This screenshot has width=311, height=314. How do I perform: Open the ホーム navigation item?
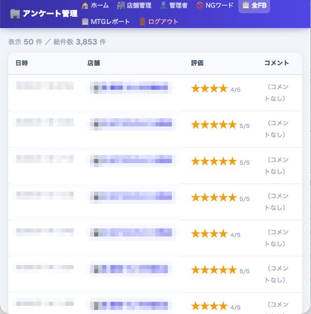click(x=95, y=5)
